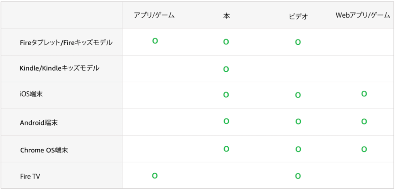Click green circle for Kindle 本 cell
The height and width of the screenshot is (191, 396).
pos(226,69)
